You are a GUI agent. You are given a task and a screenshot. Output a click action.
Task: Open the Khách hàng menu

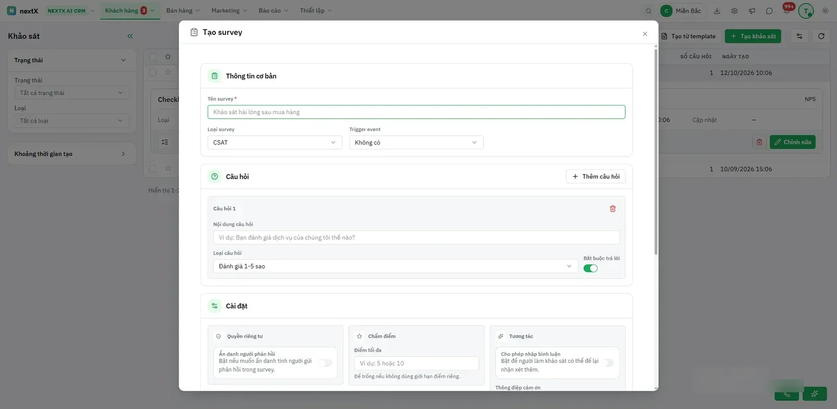click(x=130, y=10)
